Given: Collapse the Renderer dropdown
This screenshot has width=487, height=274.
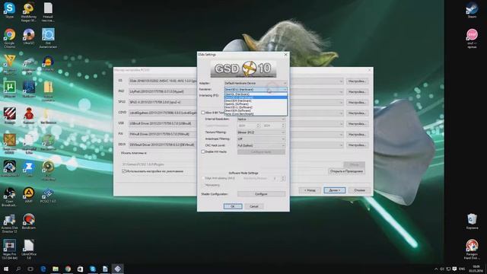Looking at the screenshot, I should coord(255,90).
